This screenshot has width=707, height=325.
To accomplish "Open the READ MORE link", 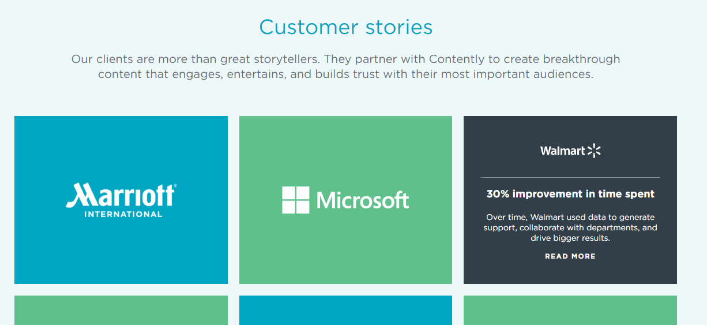I will click(570, 256).
